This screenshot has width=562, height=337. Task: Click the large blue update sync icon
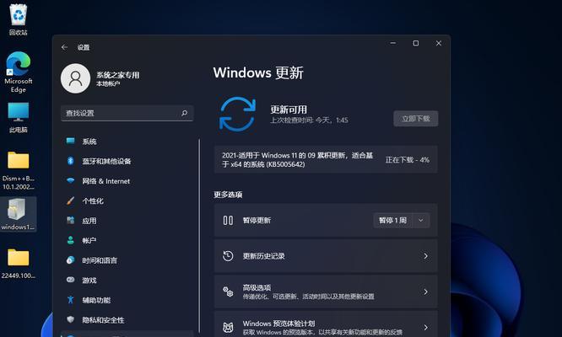pos(237,114)
